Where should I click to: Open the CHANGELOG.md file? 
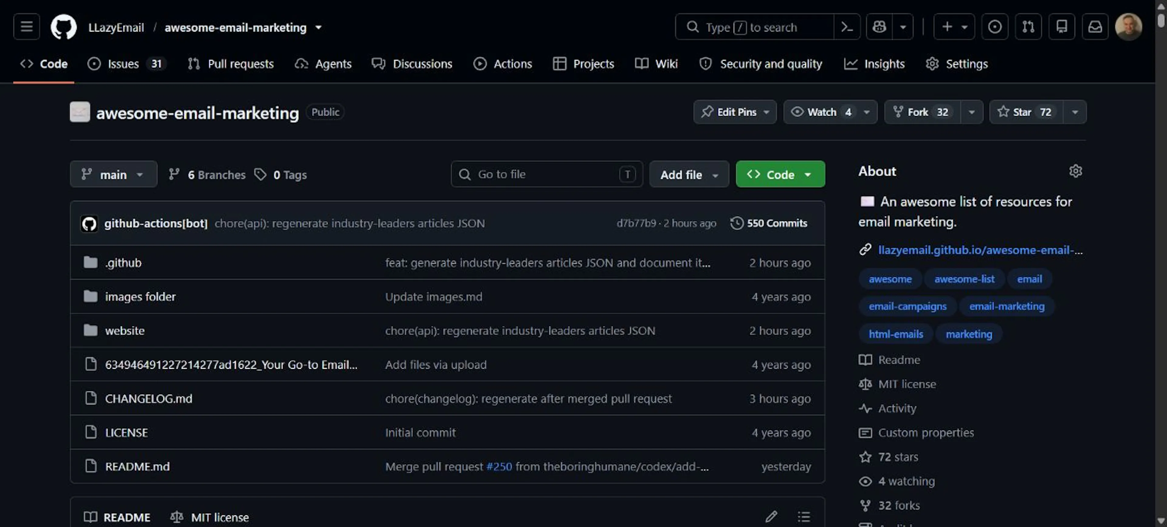149,399
